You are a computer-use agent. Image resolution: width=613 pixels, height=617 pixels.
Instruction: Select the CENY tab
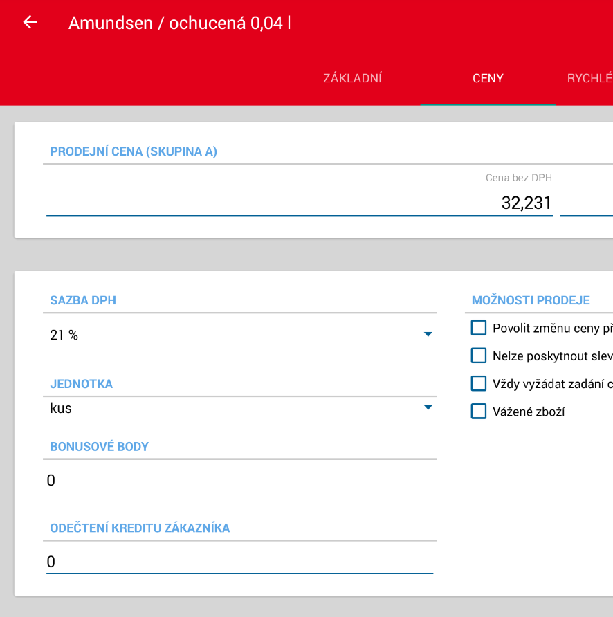pyautogui.click(x=488, y=78)
